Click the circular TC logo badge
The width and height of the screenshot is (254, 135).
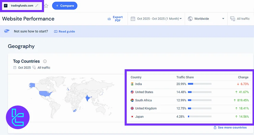coord(18,117)
